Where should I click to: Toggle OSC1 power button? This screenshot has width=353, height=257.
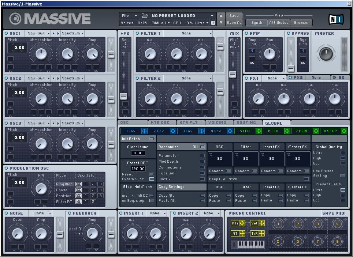[x=6, y=33]
